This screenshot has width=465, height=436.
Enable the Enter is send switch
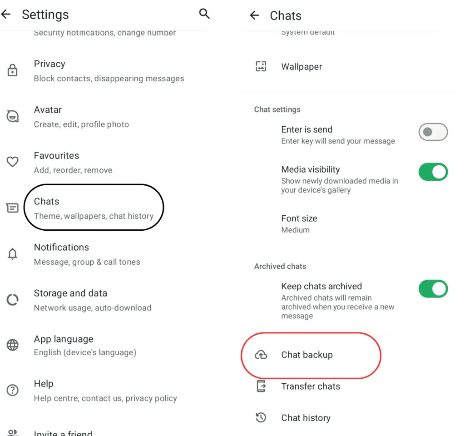point(433,132)
